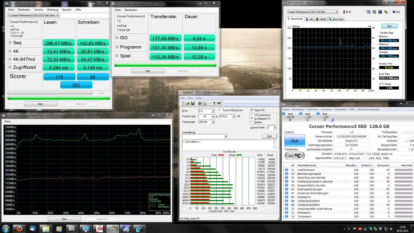Open Windows Explorer folder taskbar icon
This screenshot has width=414, height=233.
[46, 228]
